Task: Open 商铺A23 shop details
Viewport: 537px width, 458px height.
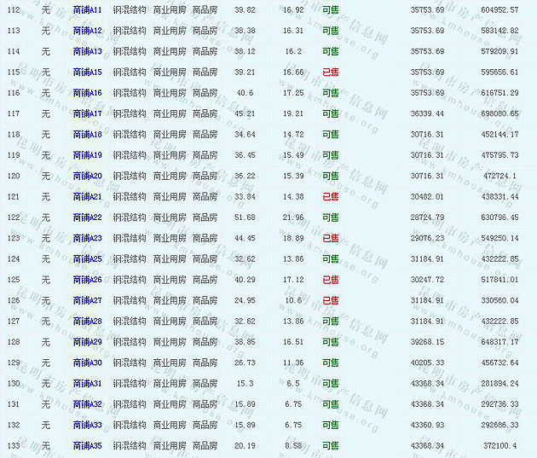Action: pos(87,238)
